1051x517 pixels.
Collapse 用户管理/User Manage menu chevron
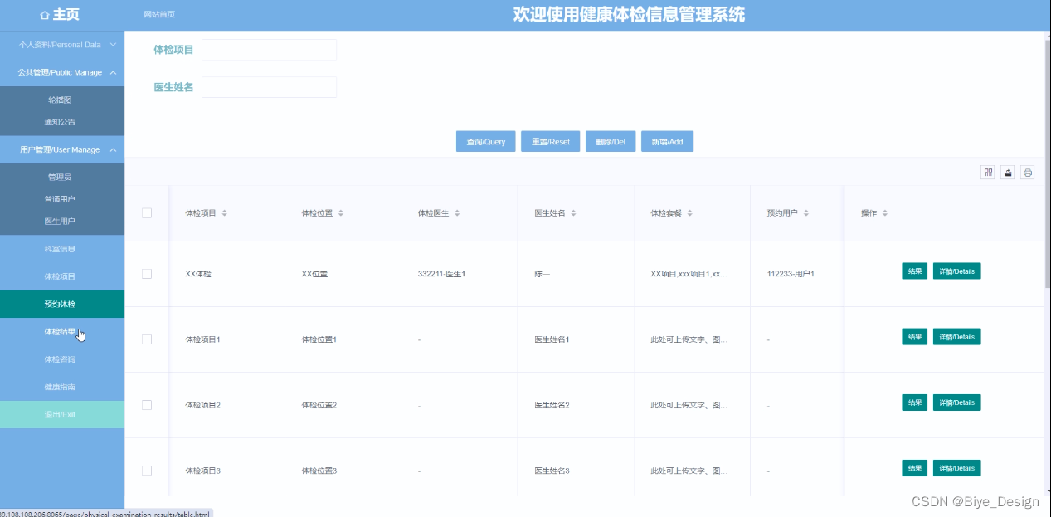pyautogui.click(x=113, y=149)
